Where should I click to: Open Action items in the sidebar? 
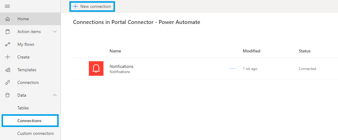coord(30,32)
